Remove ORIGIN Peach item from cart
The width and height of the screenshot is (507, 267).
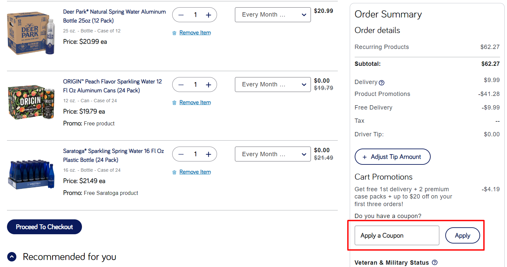point(195,103)
